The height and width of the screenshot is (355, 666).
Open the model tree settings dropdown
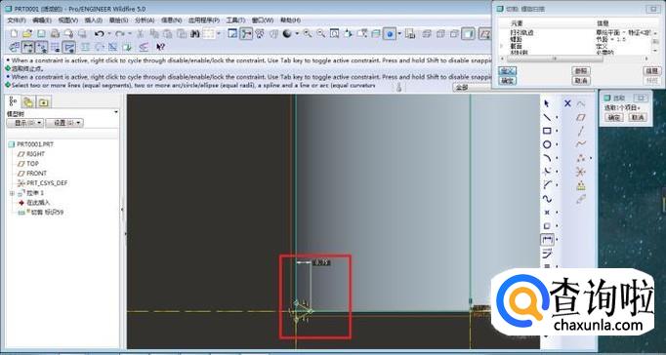pos(64,123)
